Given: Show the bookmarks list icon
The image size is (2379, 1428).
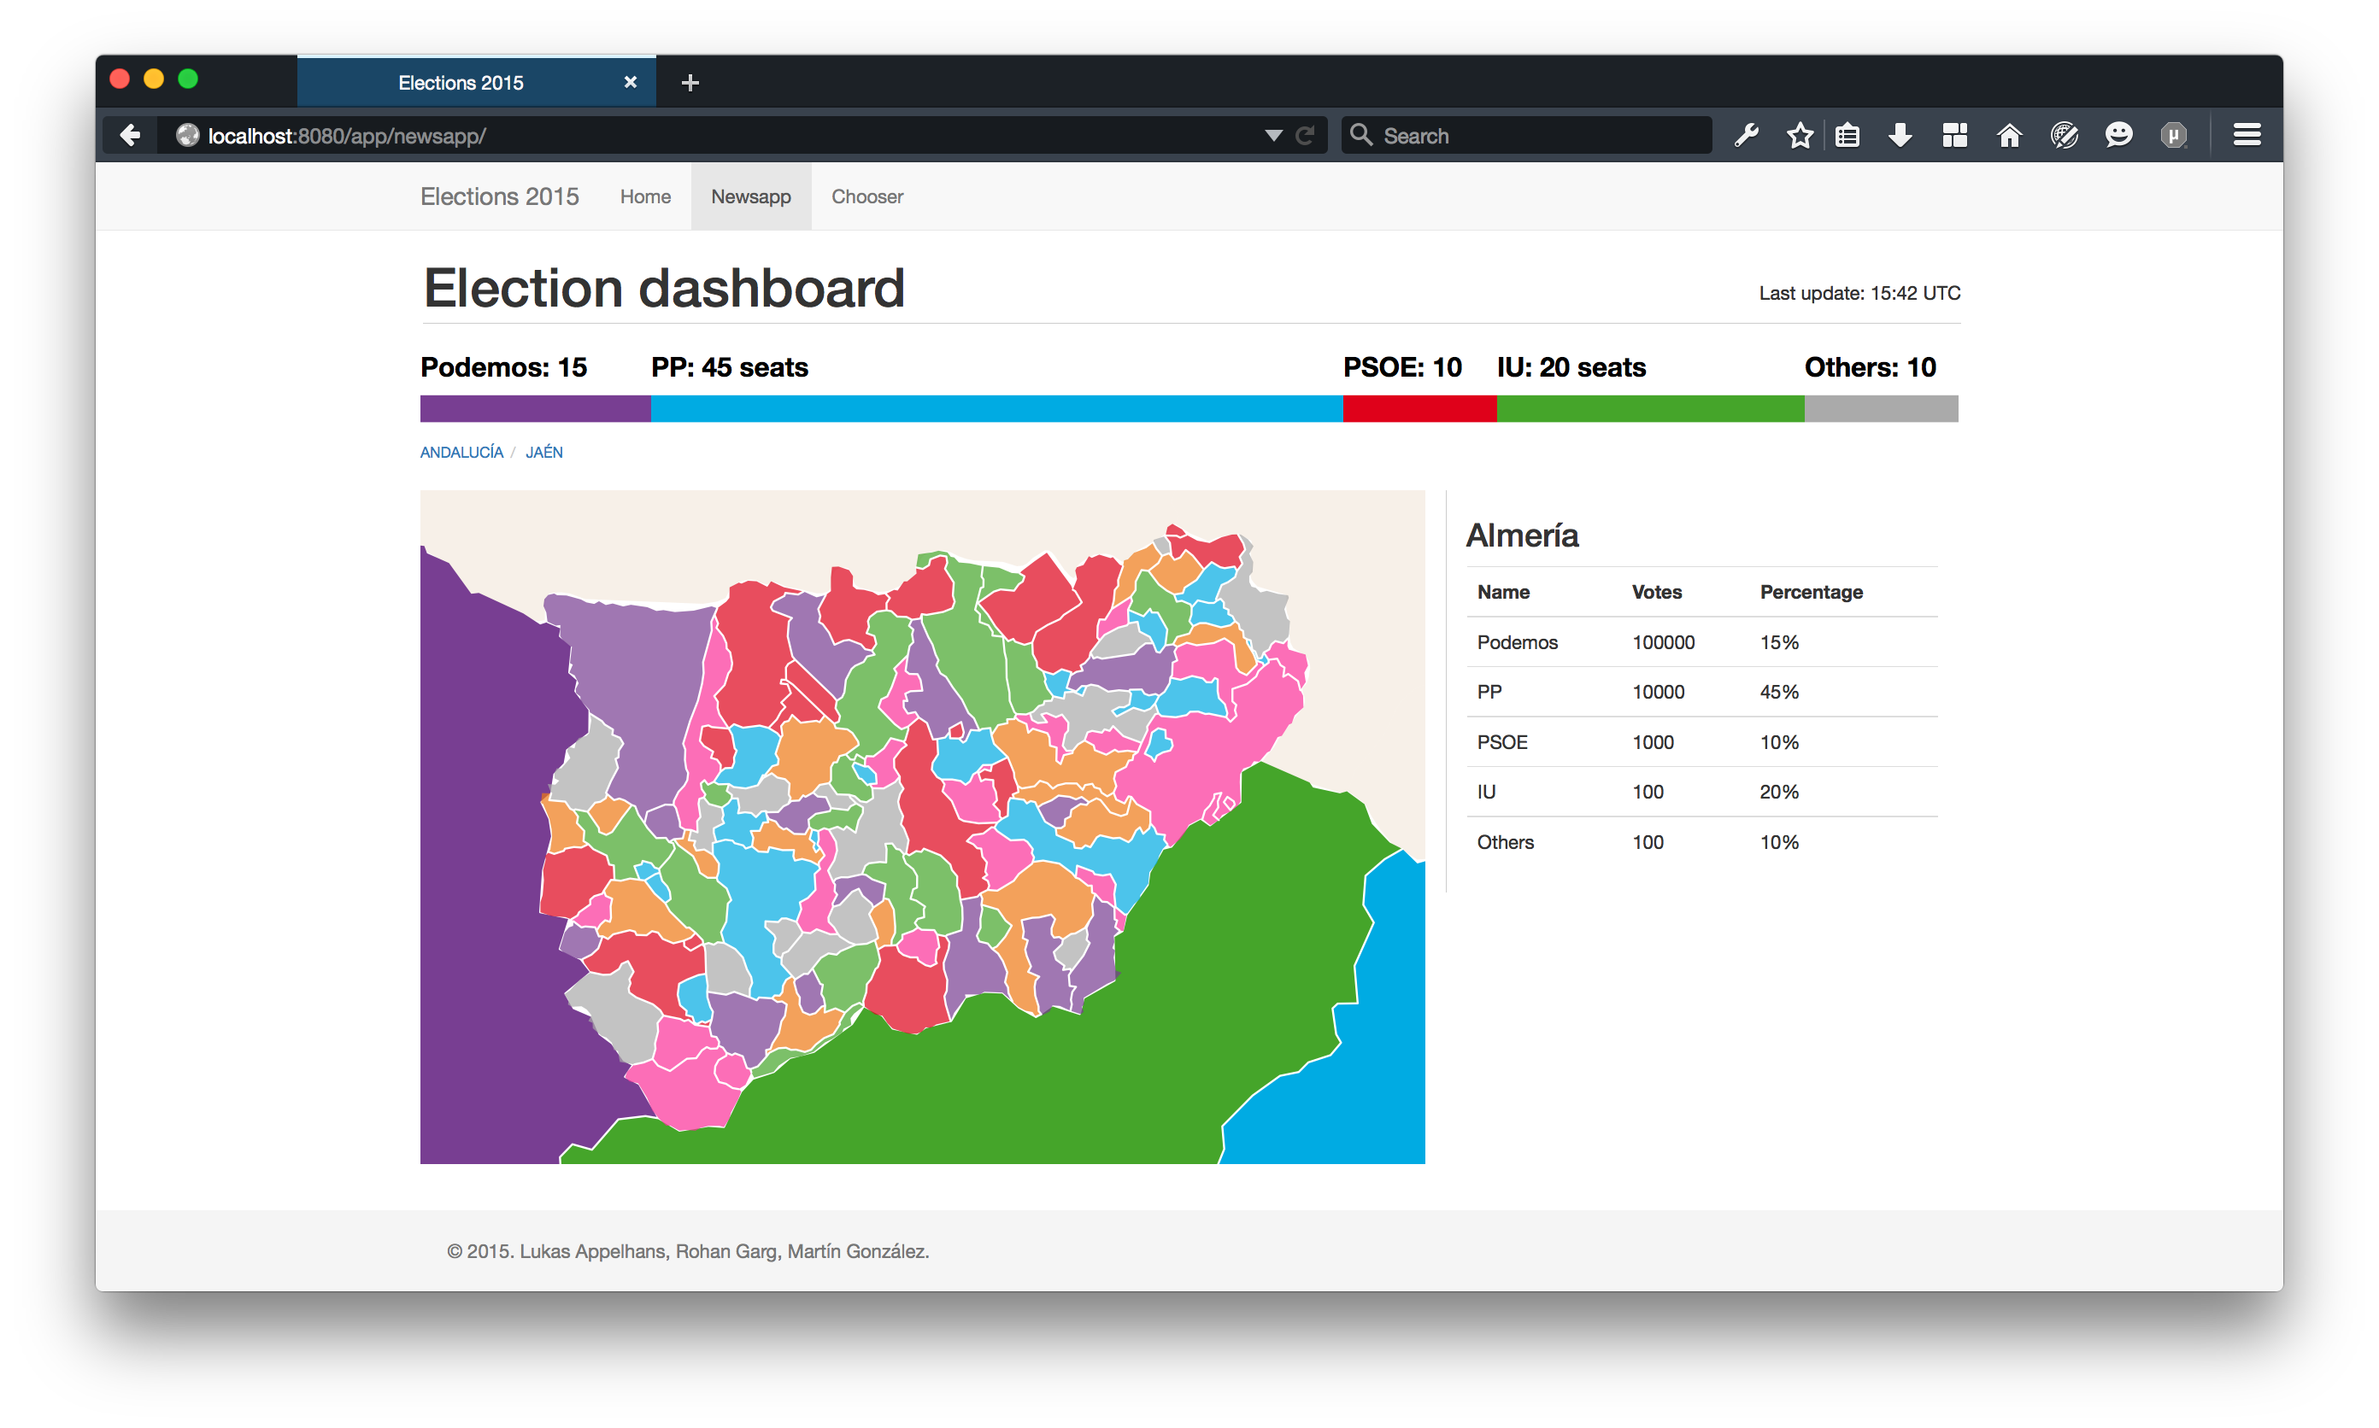Looking at the screenshot, I should click(x=1847, y=136).
